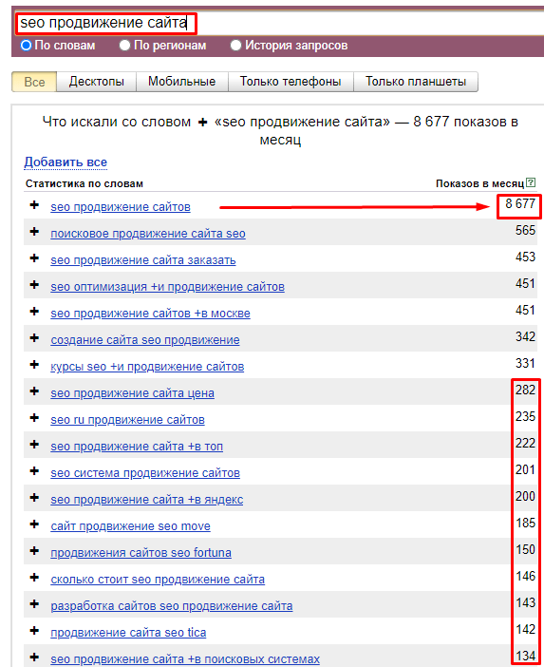Open link 'создание сайта seo продвижение'

(x=145, y=340)
